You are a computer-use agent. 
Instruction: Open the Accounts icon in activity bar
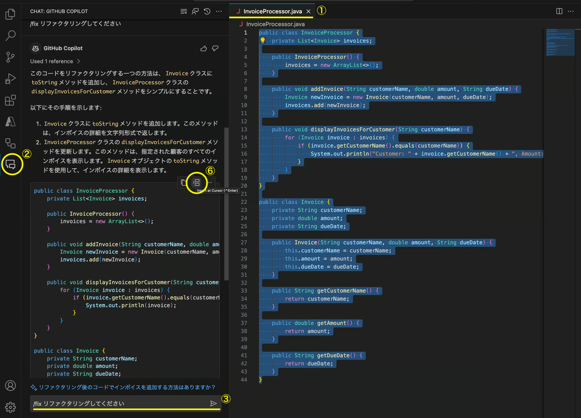click(10, 386)
